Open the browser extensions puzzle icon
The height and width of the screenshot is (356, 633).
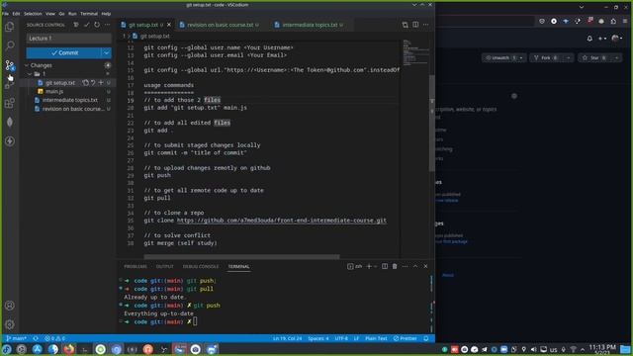click(x=613, y=21)
